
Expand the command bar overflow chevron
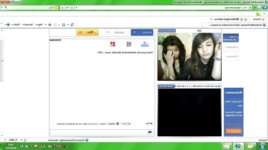tap(2, 23)
